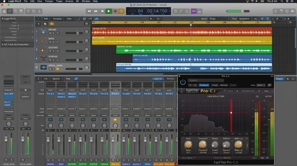
Task: Toggle Cycle mode button
Action: click(x=122, y=11)
